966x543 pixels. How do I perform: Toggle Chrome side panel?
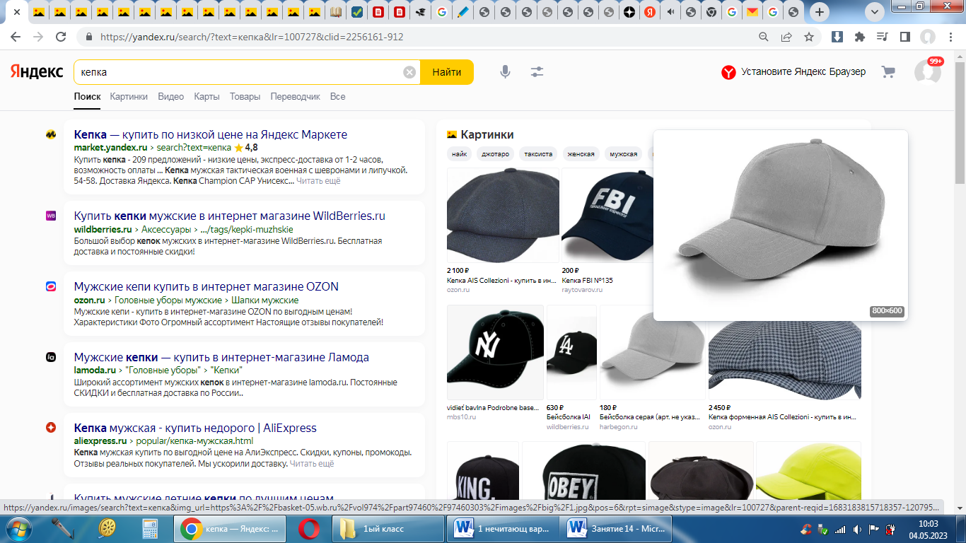pyautogui.click(x=904, y=37)
